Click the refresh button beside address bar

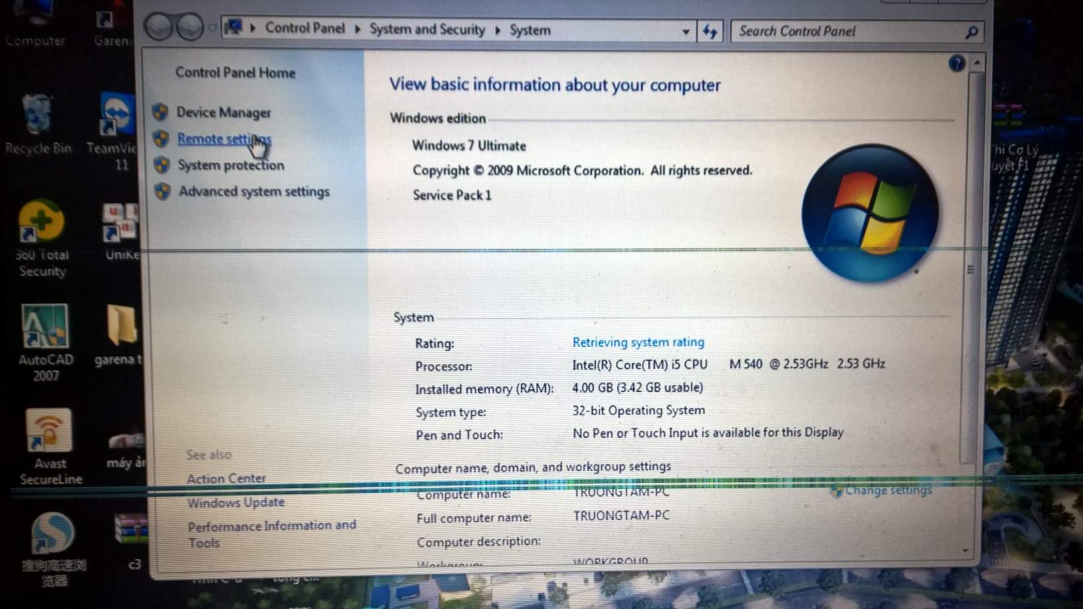709,31
